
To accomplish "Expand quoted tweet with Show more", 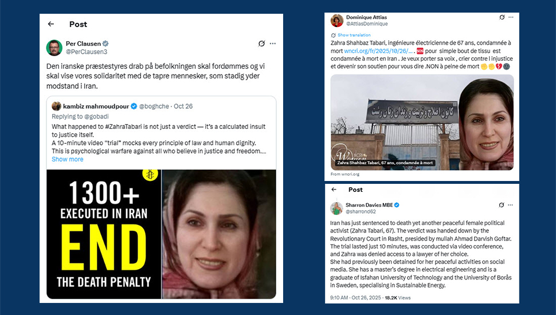I will pyautogui.click(x=68, y=159).
